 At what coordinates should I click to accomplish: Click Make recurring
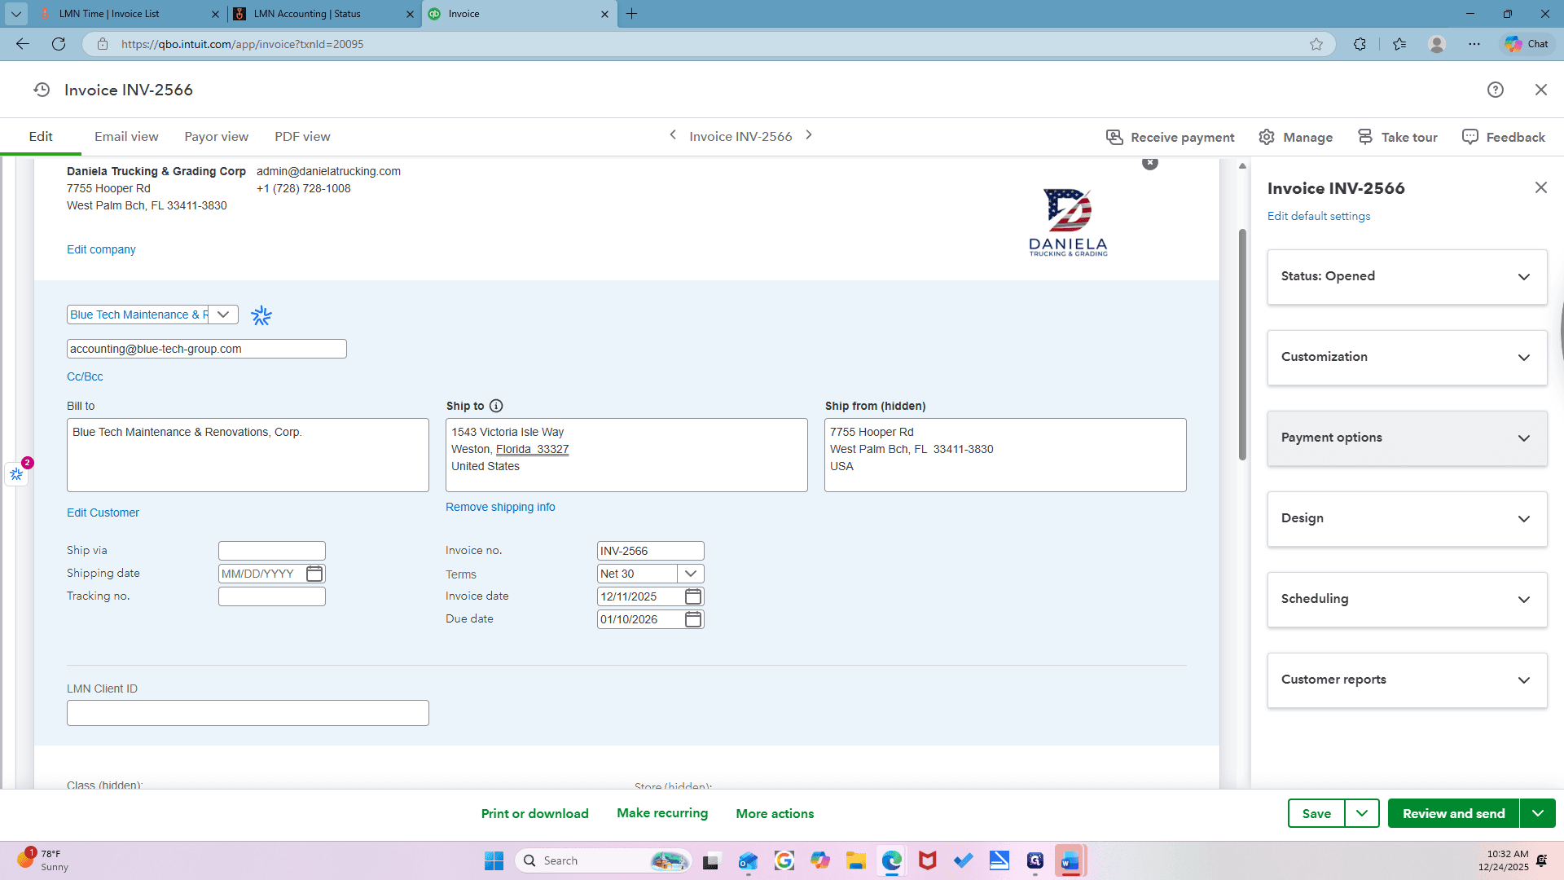tap(662, 813)
